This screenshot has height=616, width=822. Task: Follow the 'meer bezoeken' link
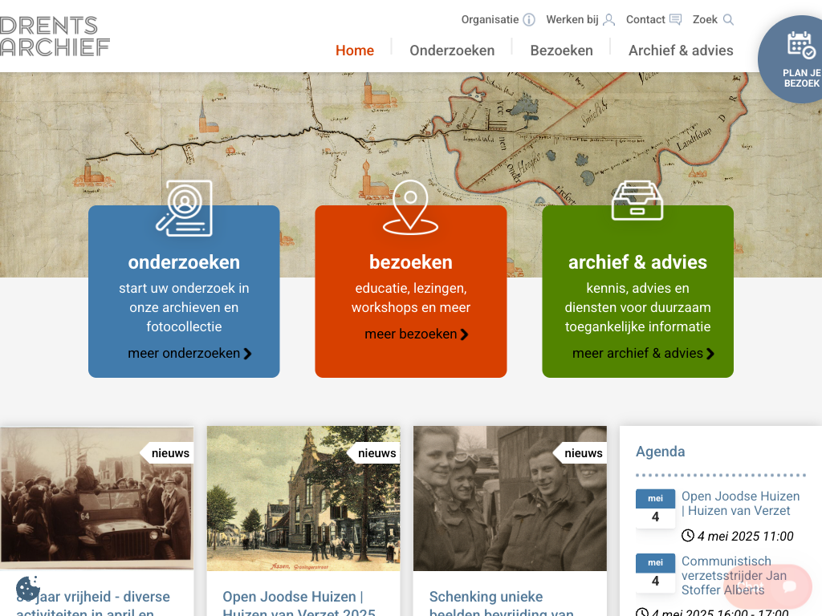416,334
